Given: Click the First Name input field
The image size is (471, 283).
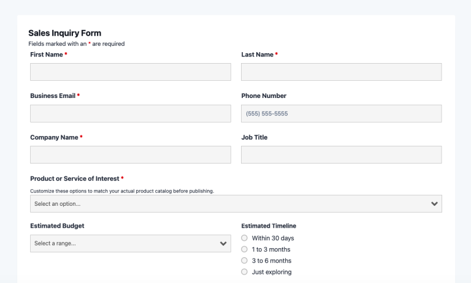Looking at the screenshot, I should point(131,72).
